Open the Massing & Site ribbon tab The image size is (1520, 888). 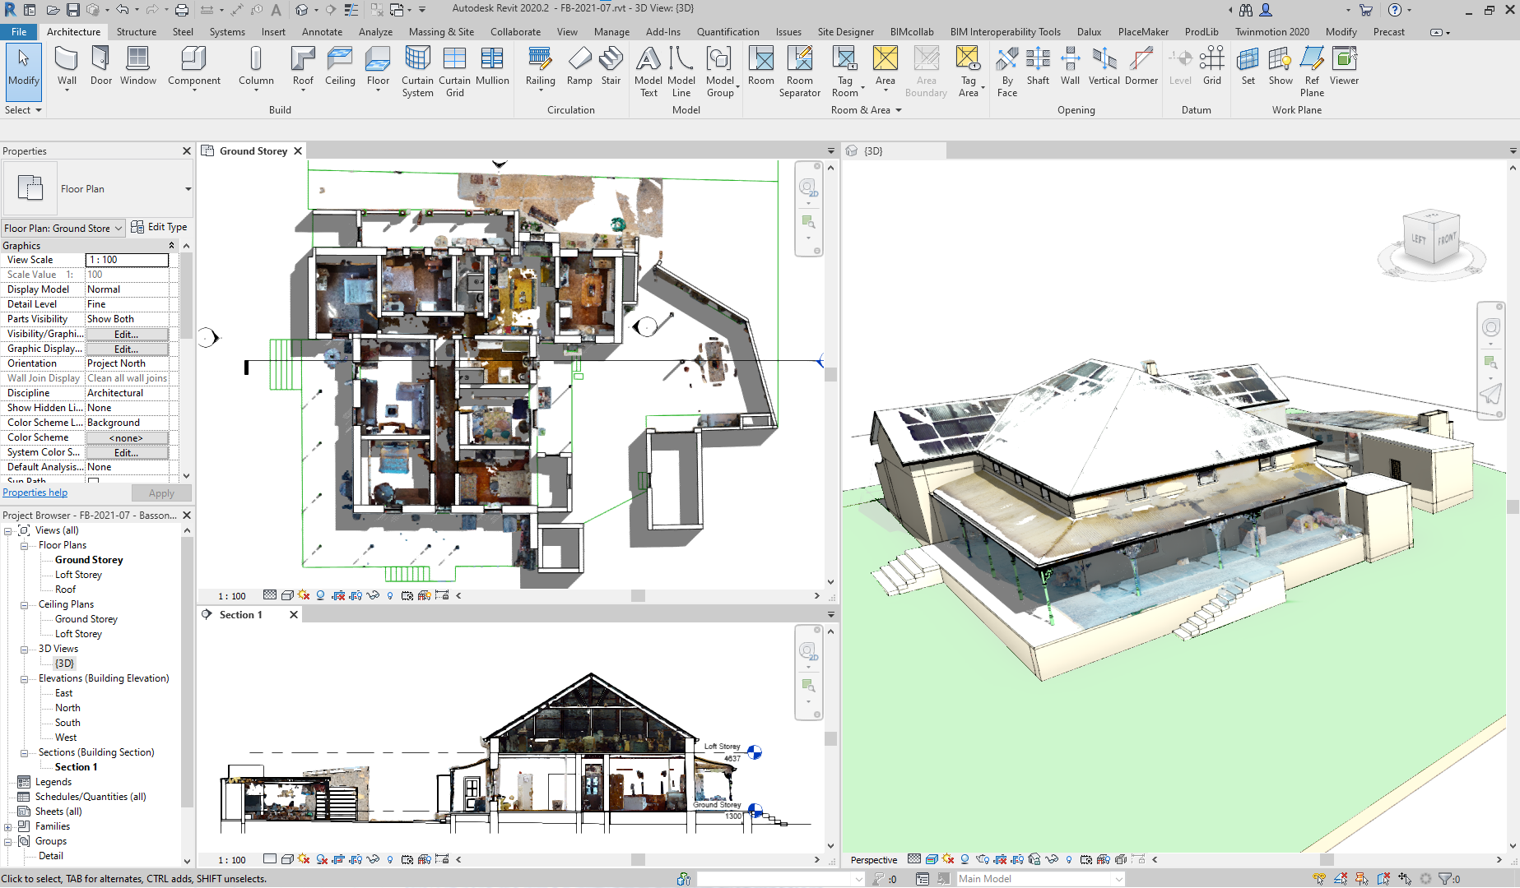click(x=441, y=32)
